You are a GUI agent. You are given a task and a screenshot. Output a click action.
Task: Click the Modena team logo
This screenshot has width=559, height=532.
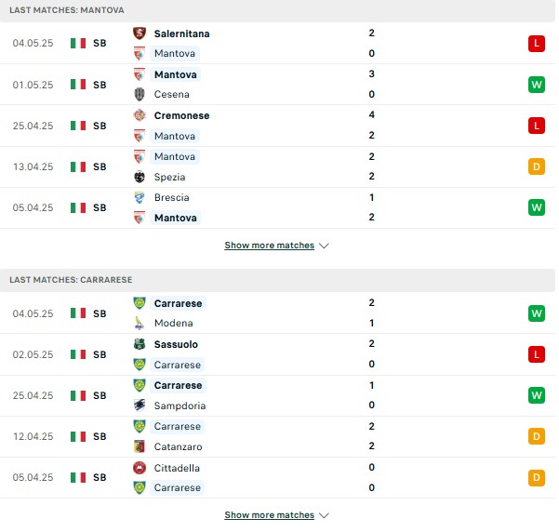[x=140, y=323]
